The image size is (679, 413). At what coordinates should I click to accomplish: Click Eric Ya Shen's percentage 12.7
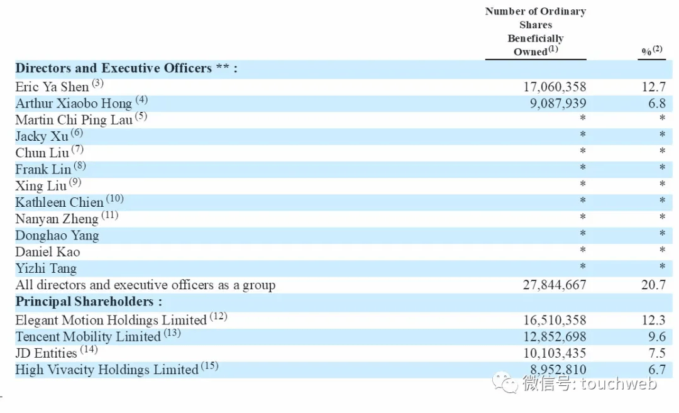click(653, 87)
